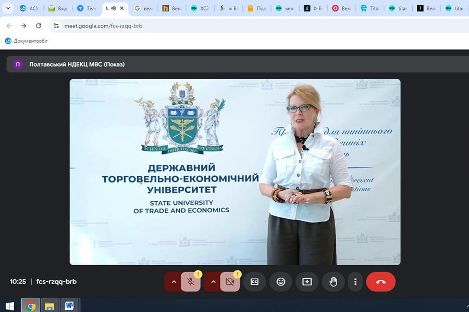Image resolution: width=469 pixels, height=312 pixels.
Task: Switch to tab with cyclist icon
Action: pyautogui.click(x=229, y=8)
